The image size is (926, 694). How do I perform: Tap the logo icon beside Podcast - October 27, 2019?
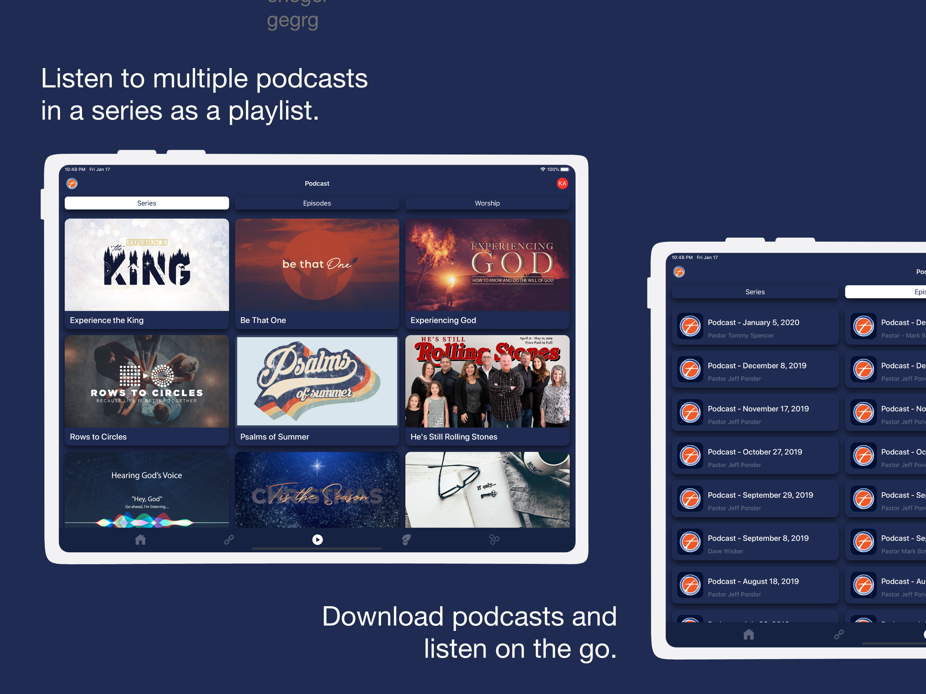pos(690,456)
